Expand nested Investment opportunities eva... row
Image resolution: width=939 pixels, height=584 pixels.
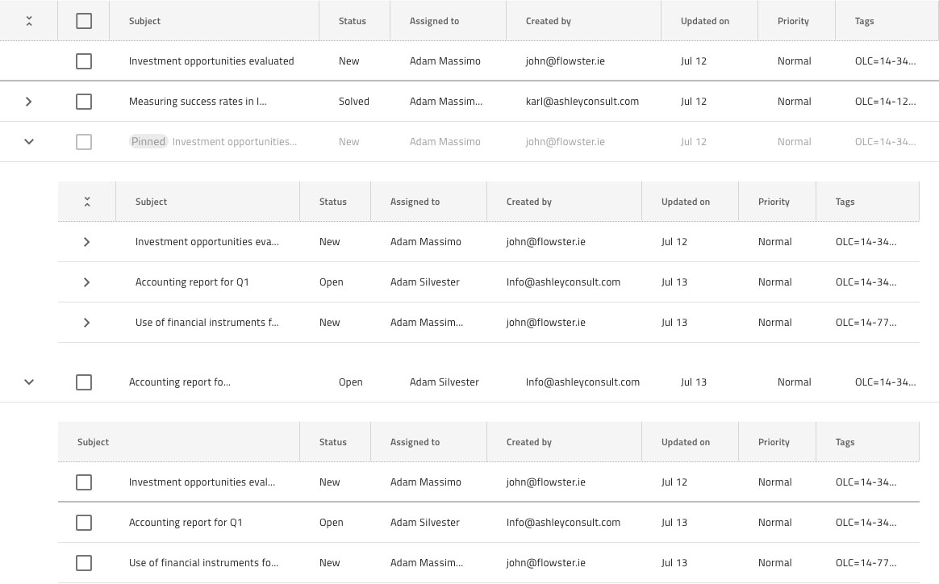(87, 242)
